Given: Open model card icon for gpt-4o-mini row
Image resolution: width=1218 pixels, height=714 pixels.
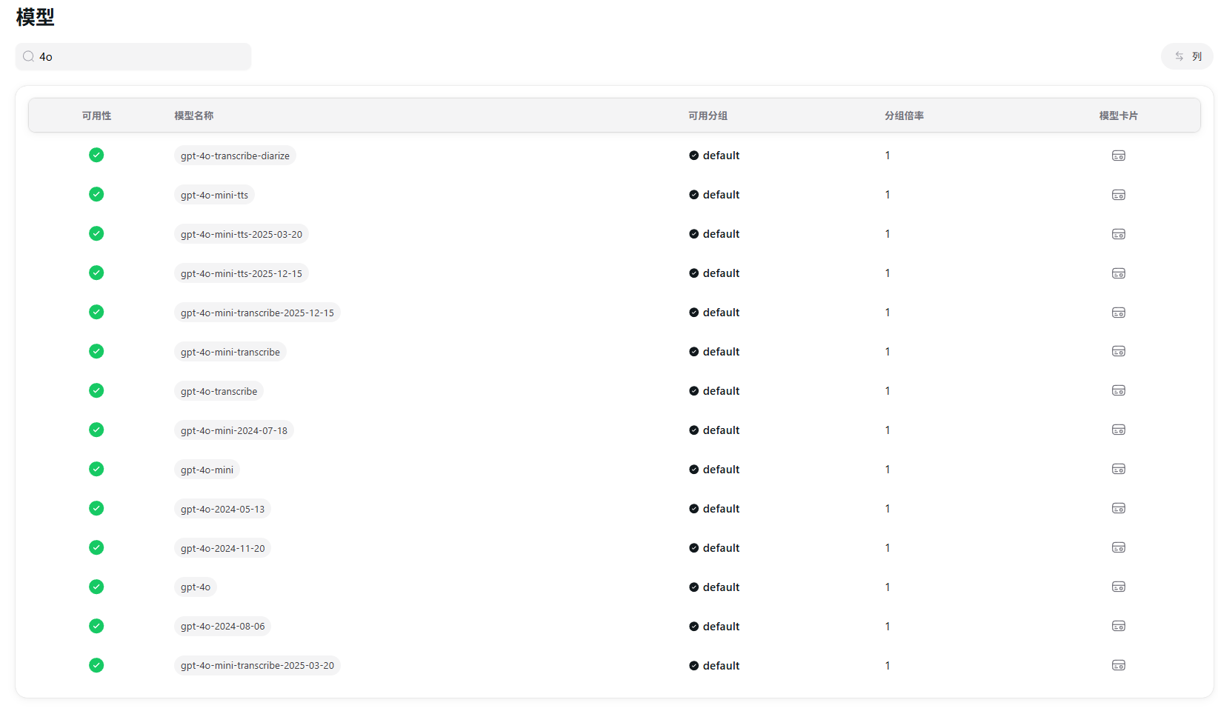Looking at the screenshot, I should [x=1119, y=469].
